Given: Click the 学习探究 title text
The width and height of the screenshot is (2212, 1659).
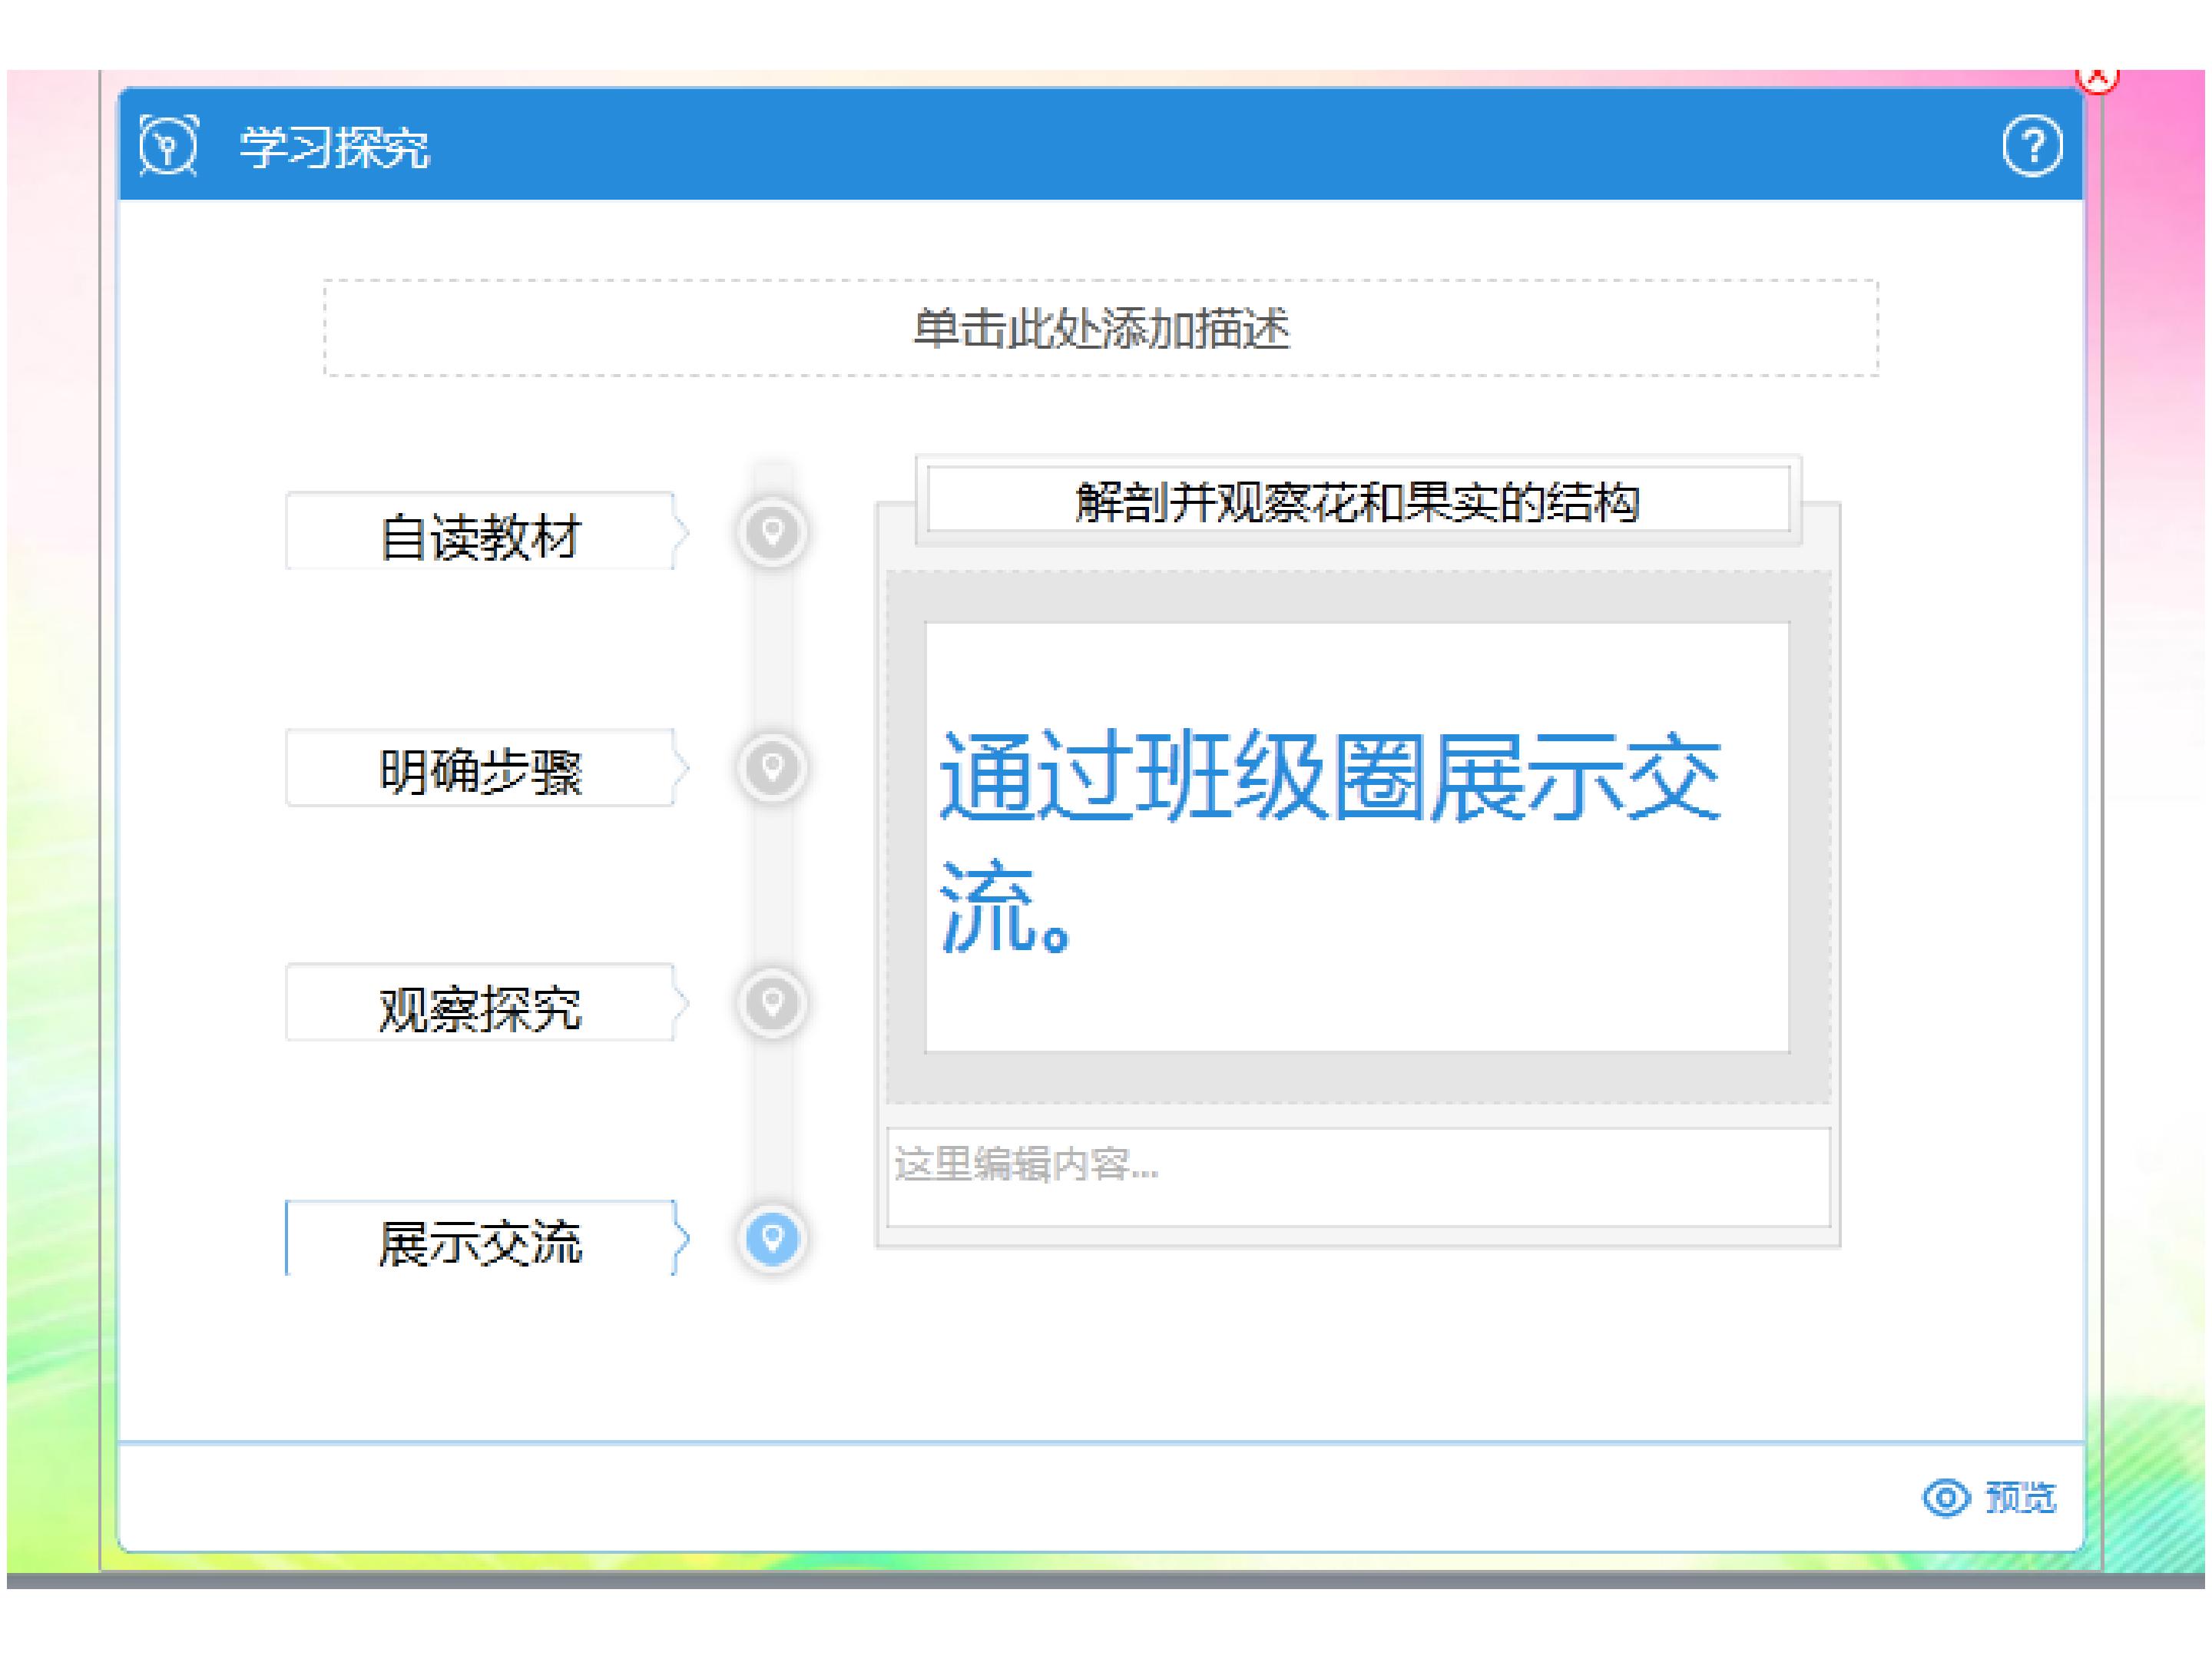Looking at the screenshot, I should coord(334,148).
